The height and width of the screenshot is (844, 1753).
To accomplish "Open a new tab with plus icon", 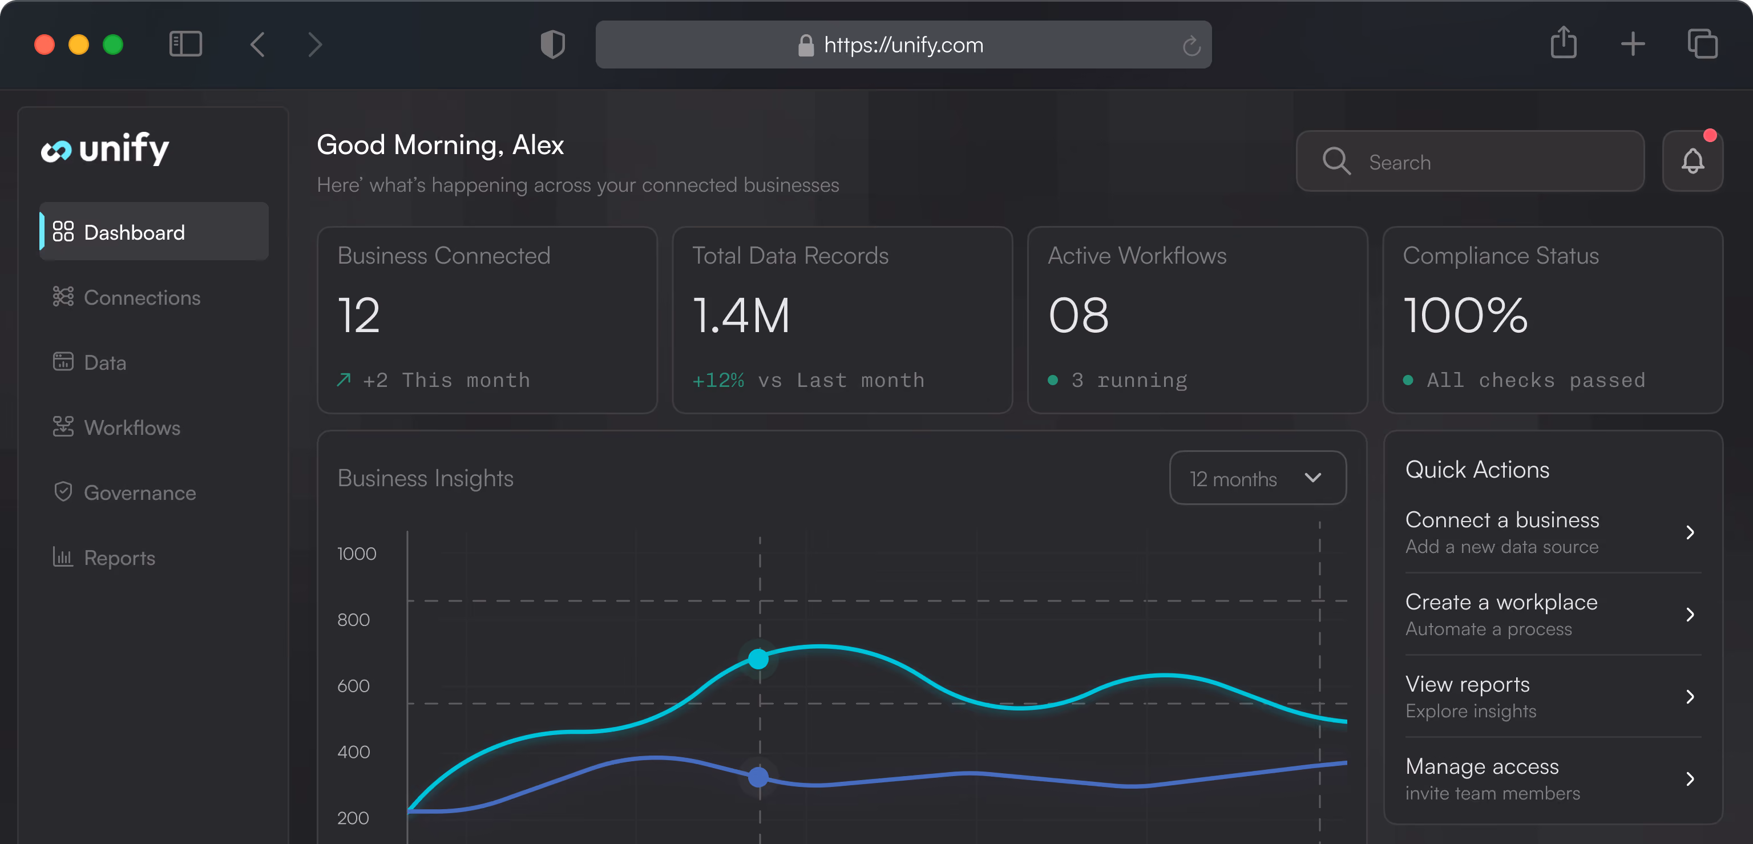I will (x=1633, y=45).
